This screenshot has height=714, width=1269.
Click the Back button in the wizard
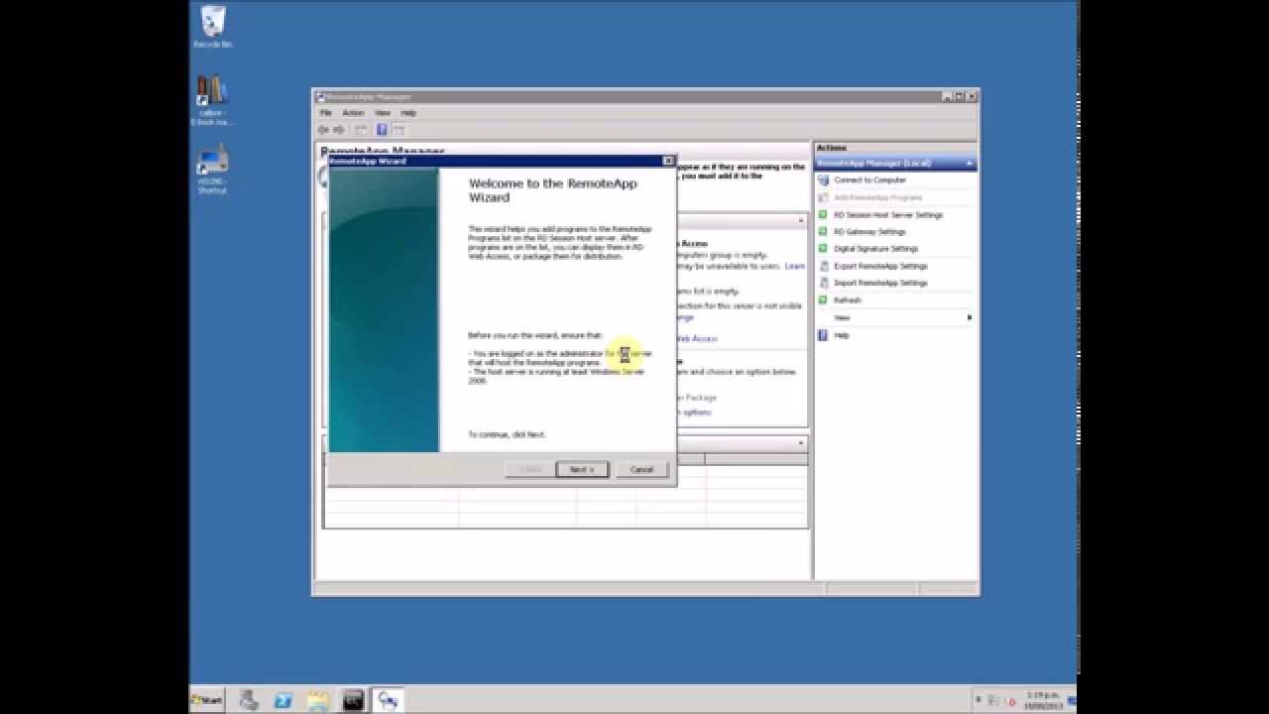pos(530,469)
